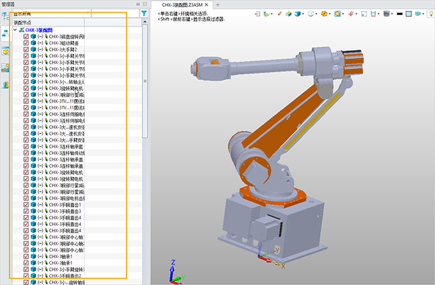Click the filter funnel icon in manager panel
Viewport: 435px width, 285px height.
(144, 13)
